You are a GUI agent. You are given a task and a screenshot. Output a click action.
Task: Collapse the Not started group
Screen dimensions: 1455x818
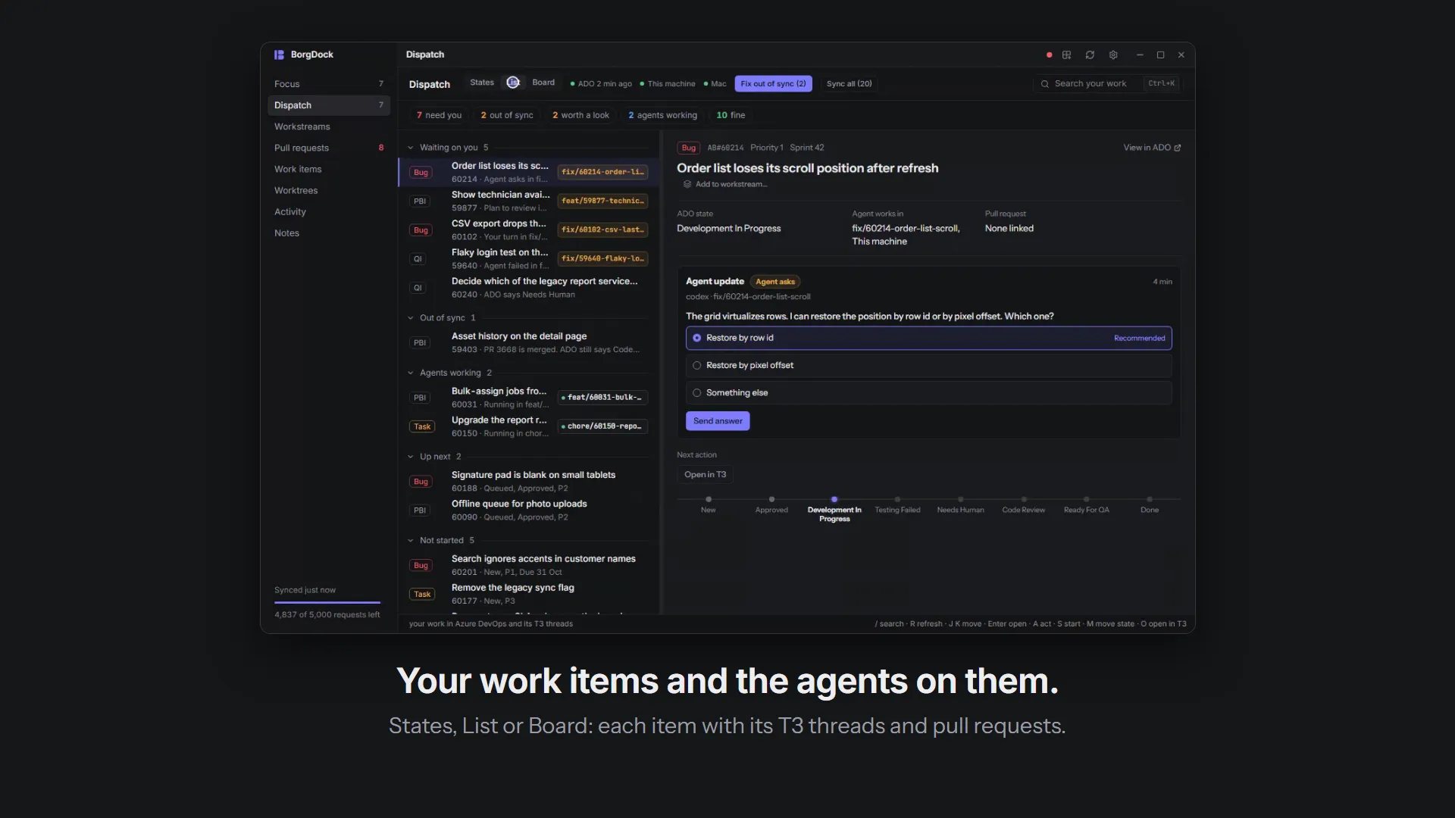(x=411, y=541)
